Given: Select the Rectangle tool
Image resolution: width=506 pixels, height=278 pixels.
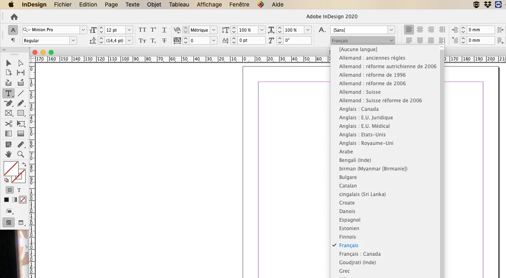Looking at the screenshot, I should pyautogui.click(x=21, y=113).
